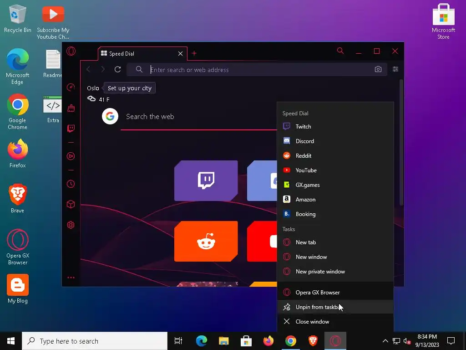Viewport: 466px width, 350px height.
Task: Open the Opera GX main menu logo
Action: click(71, 51)
